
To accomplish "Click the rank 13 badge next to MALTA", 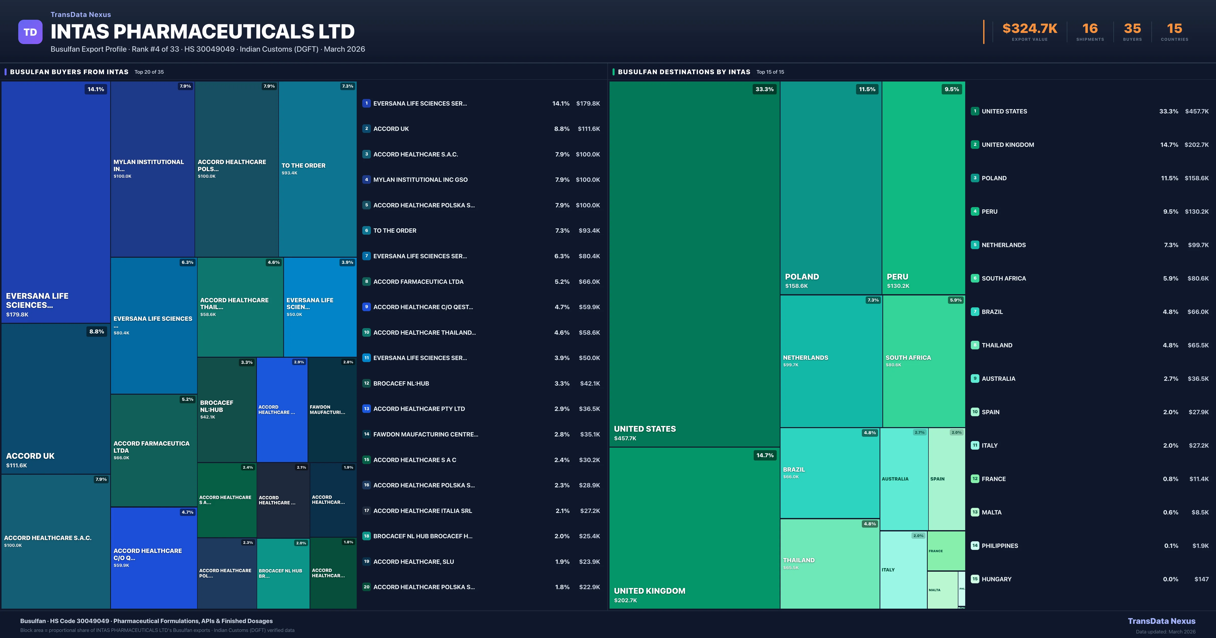I will [975, 512].
